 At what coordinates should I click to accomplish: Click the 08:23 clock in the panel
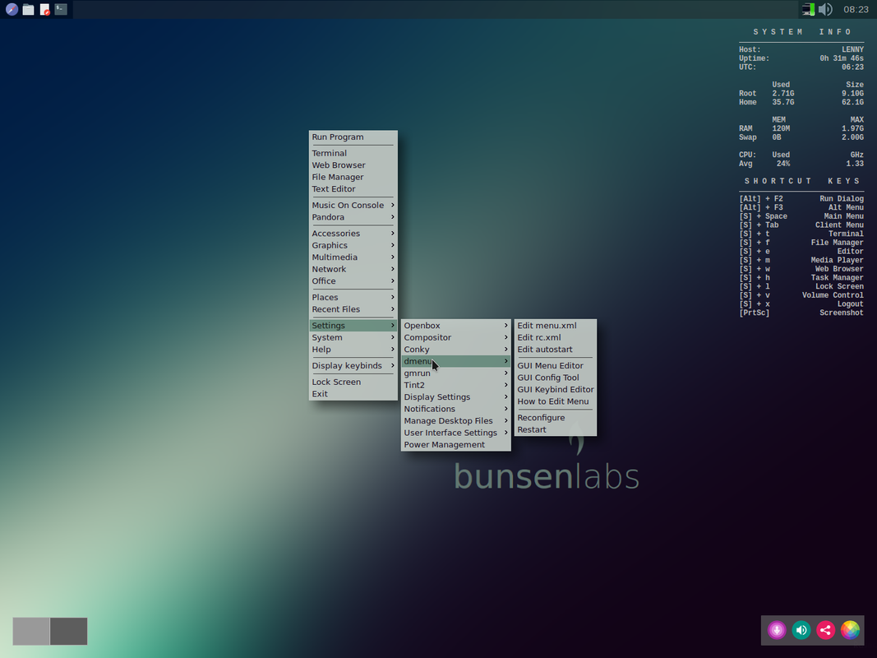point(856,10)
